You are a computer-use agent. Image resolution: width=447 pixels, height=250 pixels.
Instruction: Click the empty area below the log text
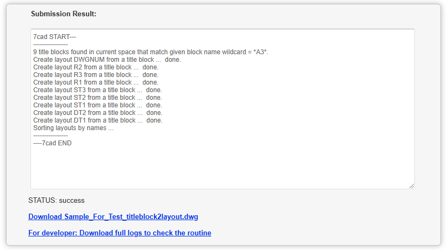coord(218,168)
